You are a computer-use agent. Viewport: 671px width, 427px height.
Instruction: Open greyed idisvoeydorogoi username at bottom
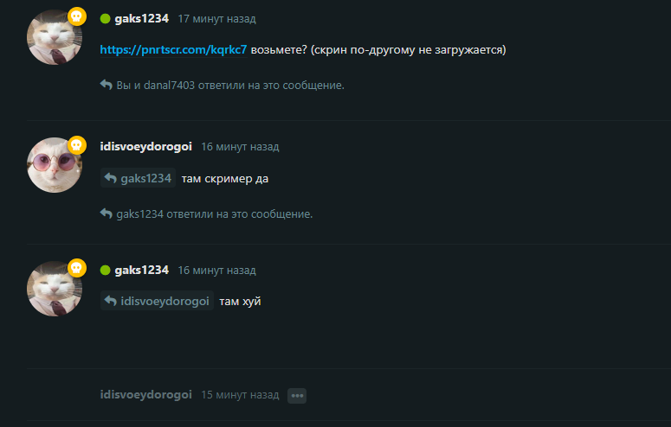pyautogui.click(x=146, y=394)
